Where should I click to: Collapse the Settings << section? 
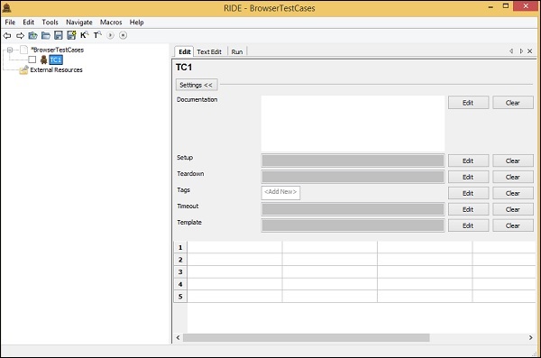(x=197, y=85)
